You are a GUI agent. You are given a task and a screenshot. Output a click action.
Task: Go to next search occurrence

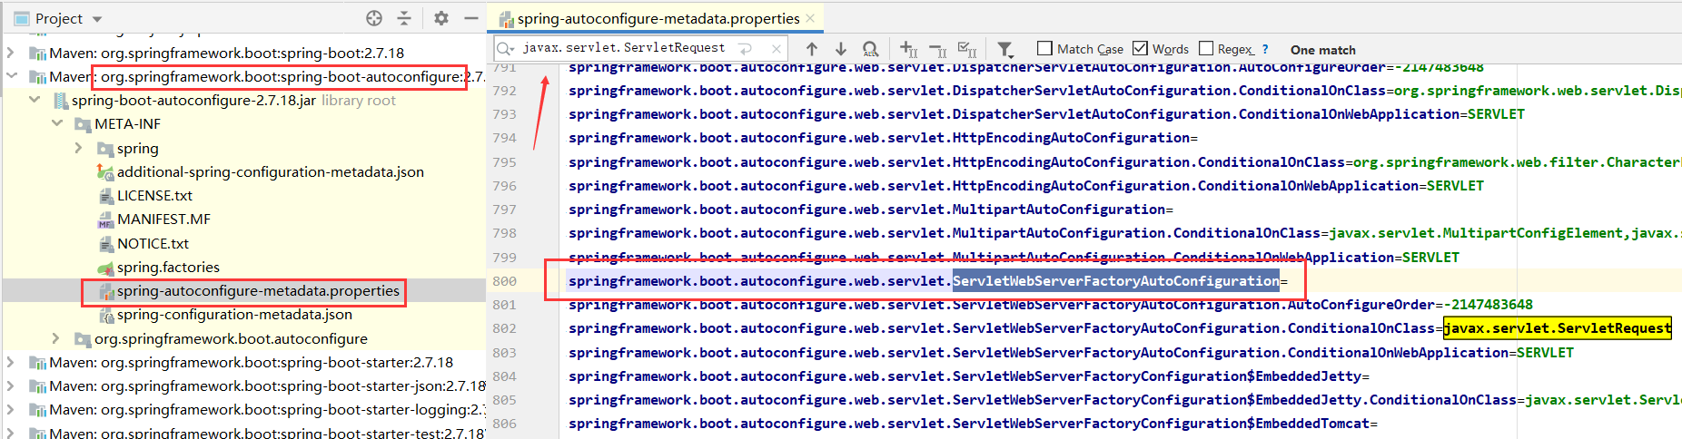click(x=841, y=49)
